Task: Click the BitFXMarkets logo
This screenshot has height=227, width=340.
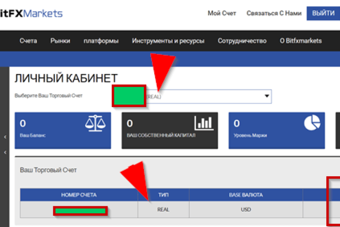Action: point(31,13)
